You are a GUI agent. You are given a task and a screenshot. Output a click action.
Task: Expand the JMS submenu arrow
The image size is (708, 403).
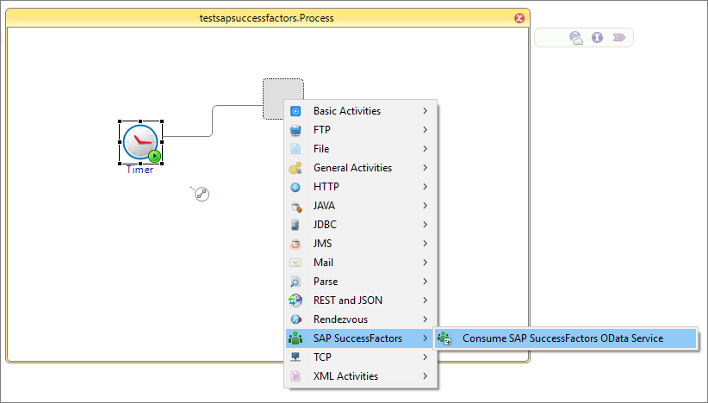(425, 243)
